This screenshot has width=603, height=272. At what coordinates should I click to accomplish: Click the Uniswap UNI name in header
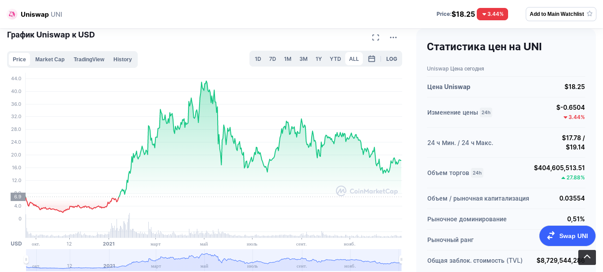point(41,14)
